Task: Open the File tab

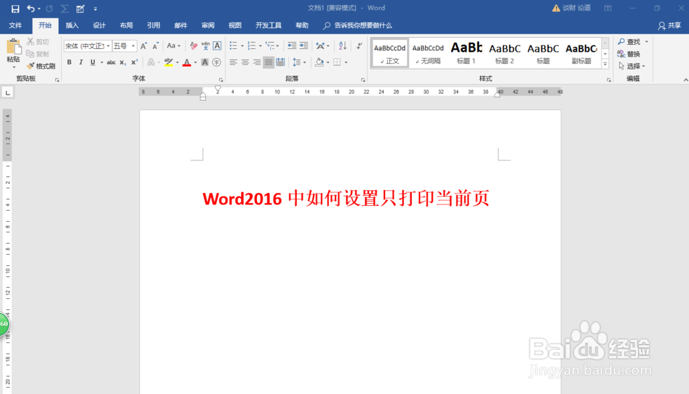Action: 15,25
